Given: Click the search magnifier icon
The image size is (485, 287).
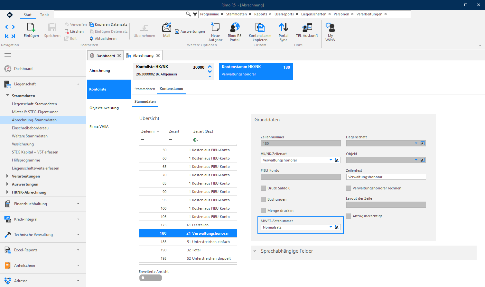Looking at the screenshot, I should coord(189,14).
